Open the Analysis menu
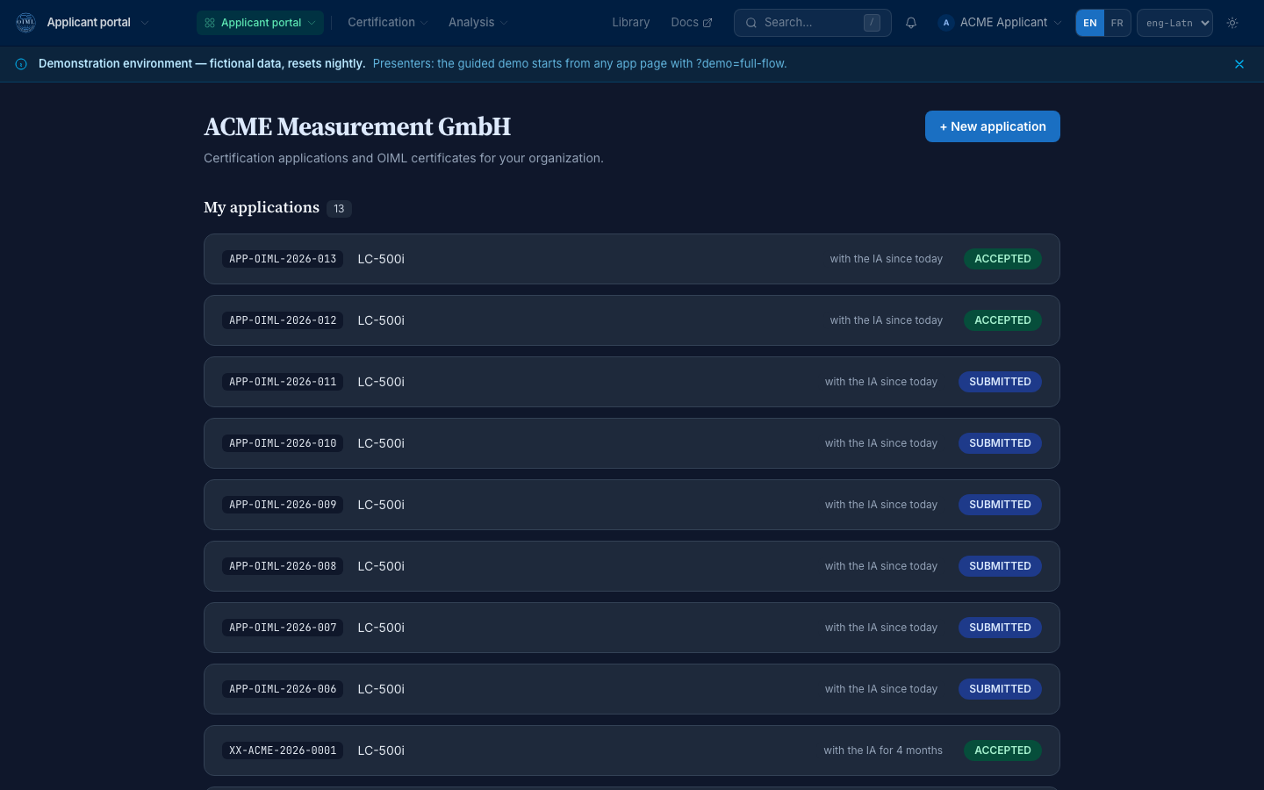The width and height of the screenshot is (1264, 790). tap(478, 23)
